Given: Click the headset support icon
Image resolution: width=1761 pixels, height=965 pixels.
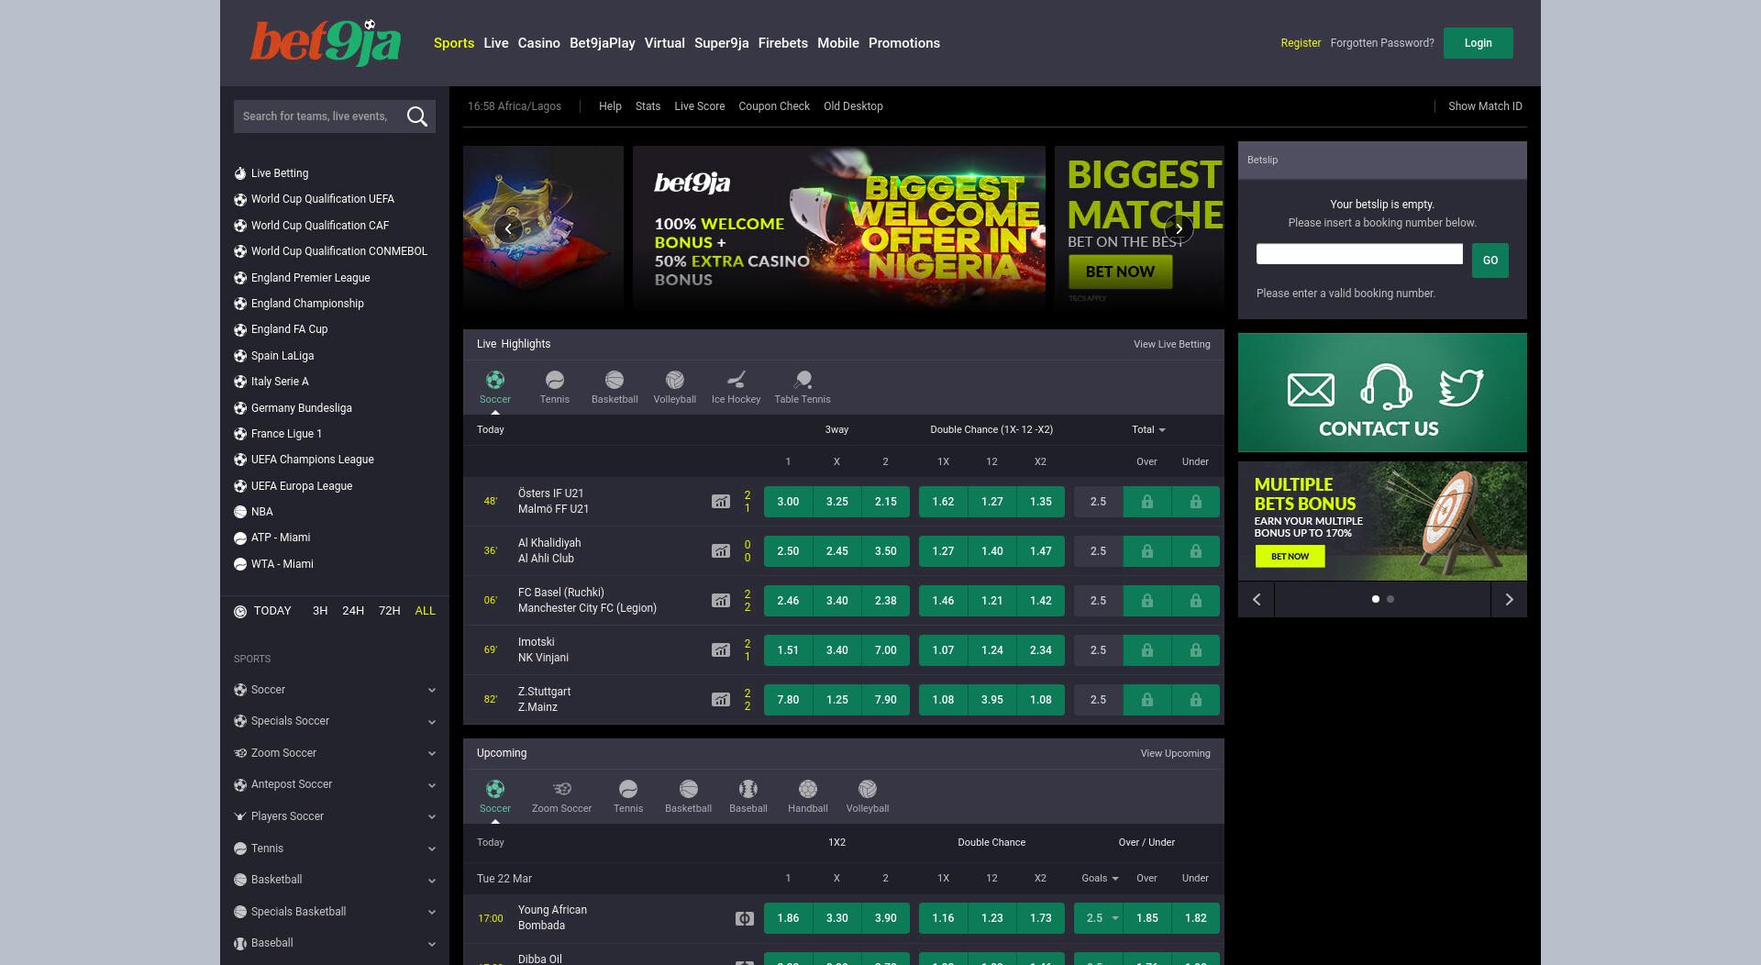Looking at the screenshot, I should point(1385,386).
